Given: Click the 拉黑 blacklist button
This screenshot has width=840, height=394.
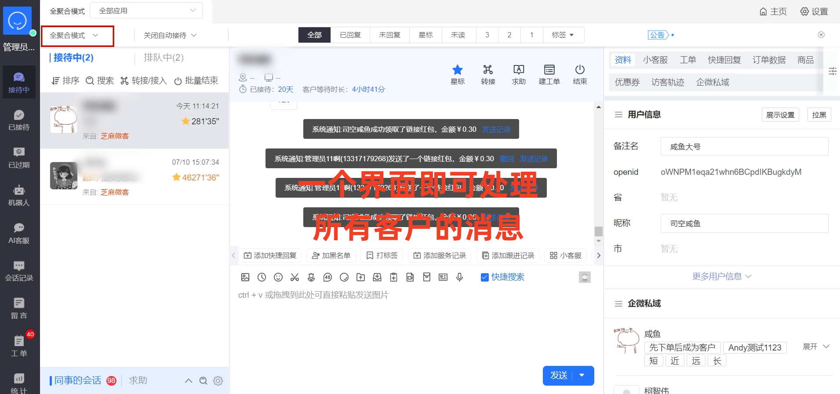Looking at the screenshot, I should (819, 115).
